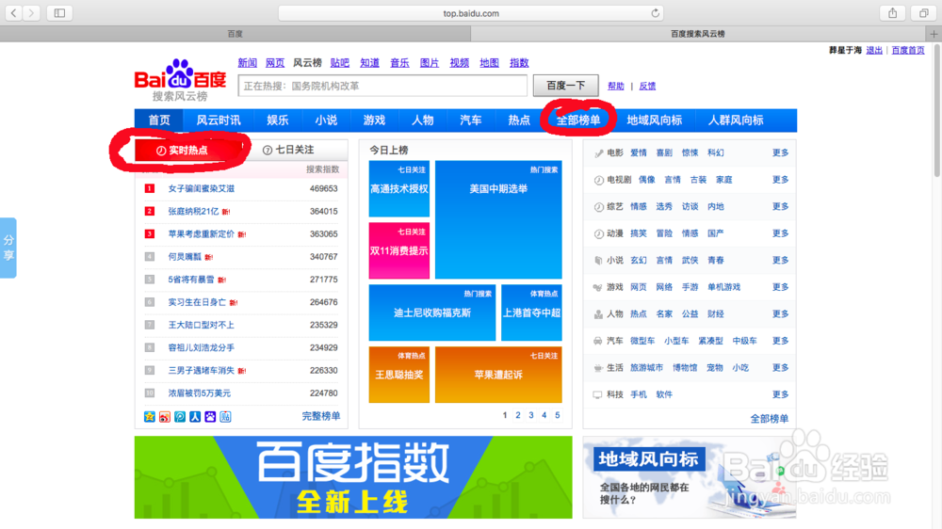Open the 高通技术授权 tile
The height and width of the screenshot is (529, 942).
coord(398,188)
